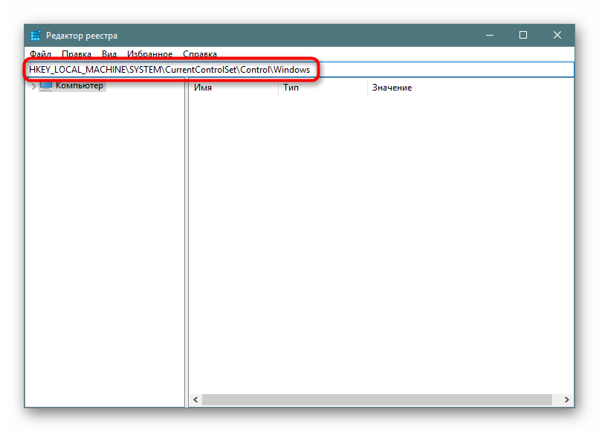
Task: Close the Редактор реестра window
Action: pyautogui.click(x=557, y=36)
